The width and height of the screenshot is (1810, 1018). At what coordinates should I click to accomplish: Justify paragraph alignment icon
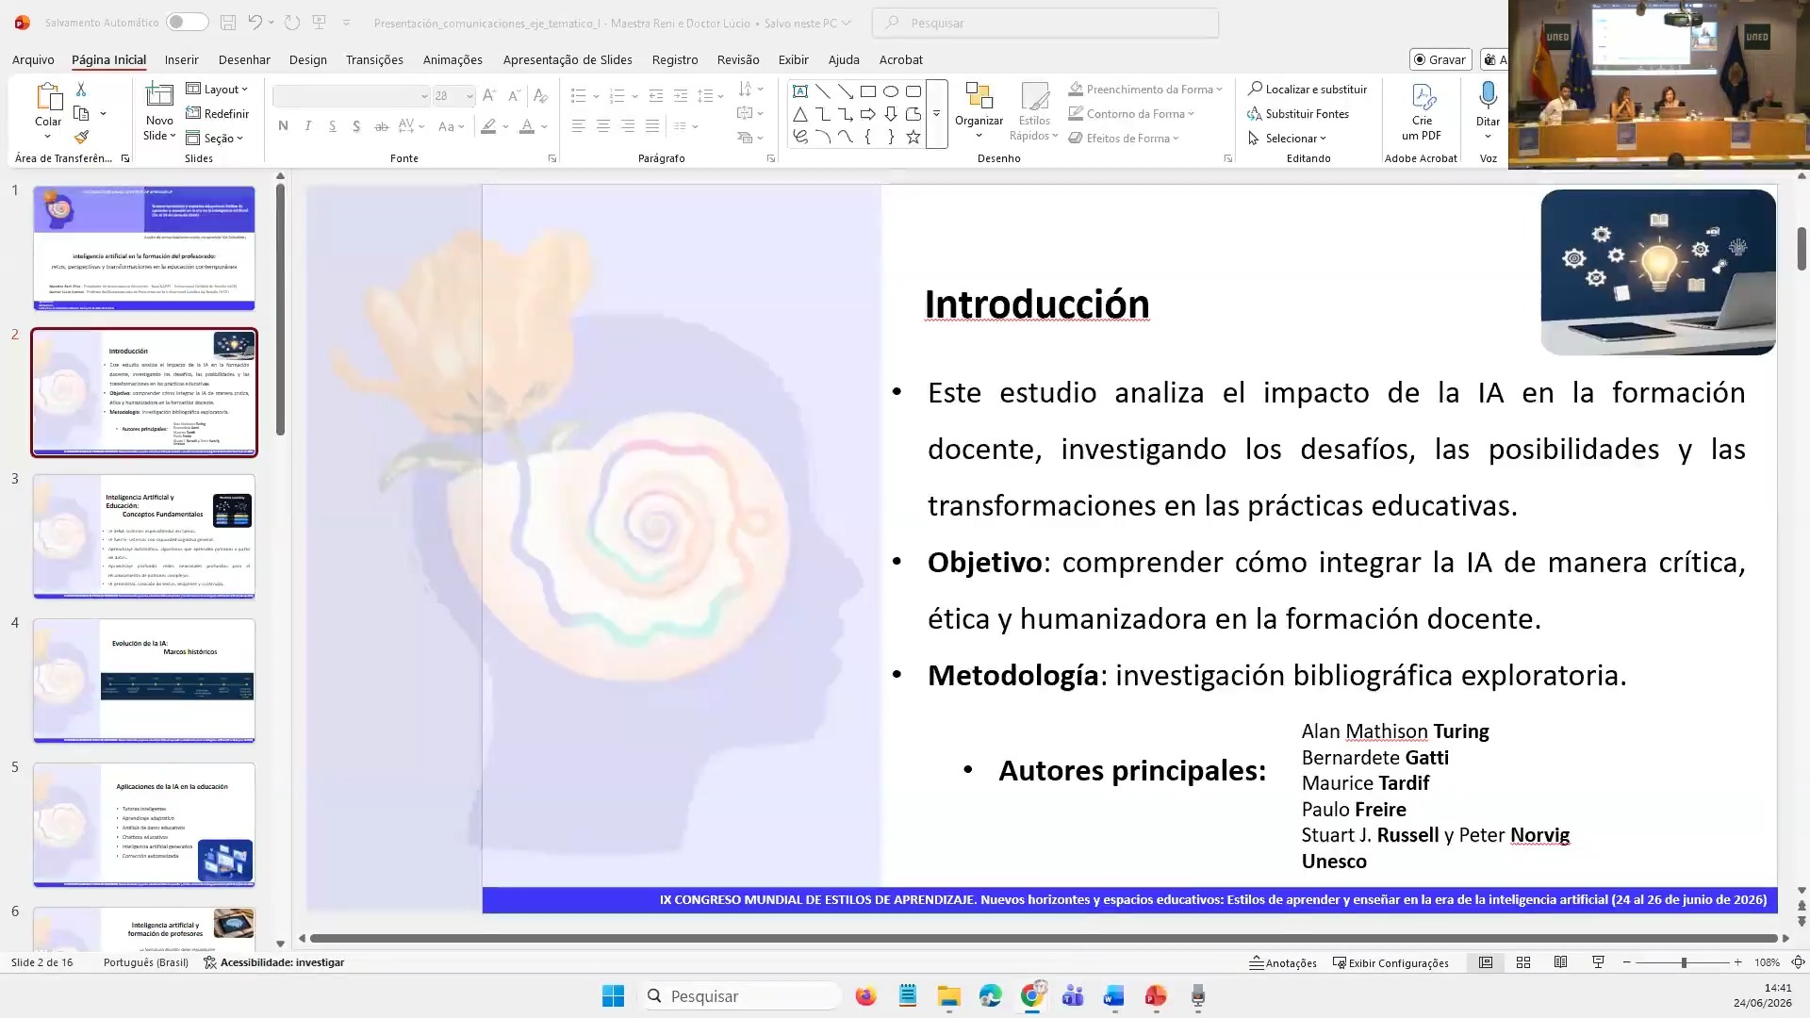point(651,125)
